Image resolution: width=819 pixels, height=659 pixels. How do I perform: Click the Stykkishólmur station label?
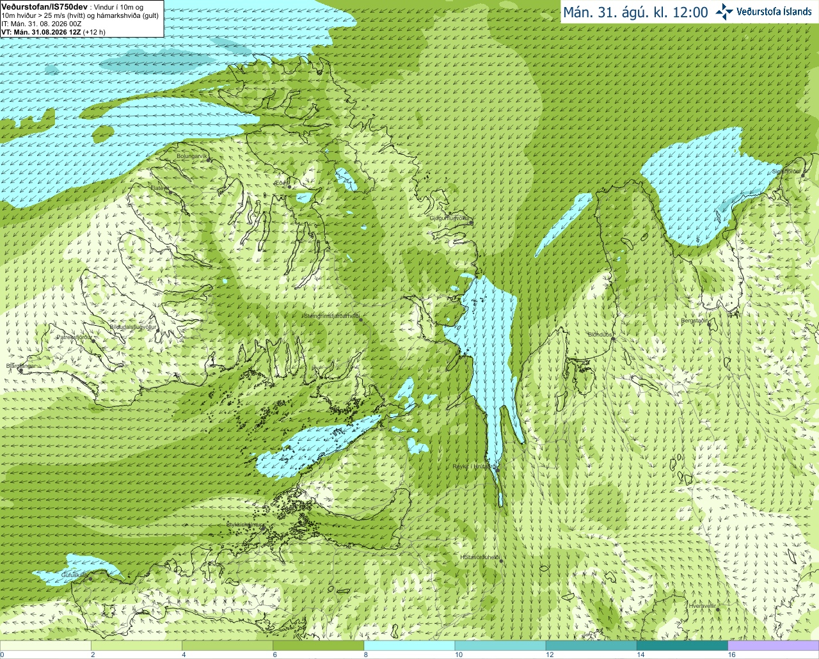[244, 525]
